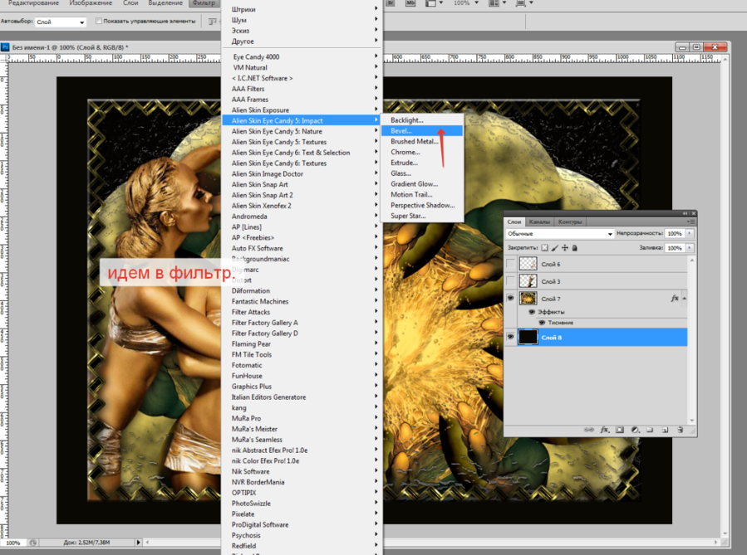Open the Изображение menu
The image size is (747, 555).
[x=91, y=2]
